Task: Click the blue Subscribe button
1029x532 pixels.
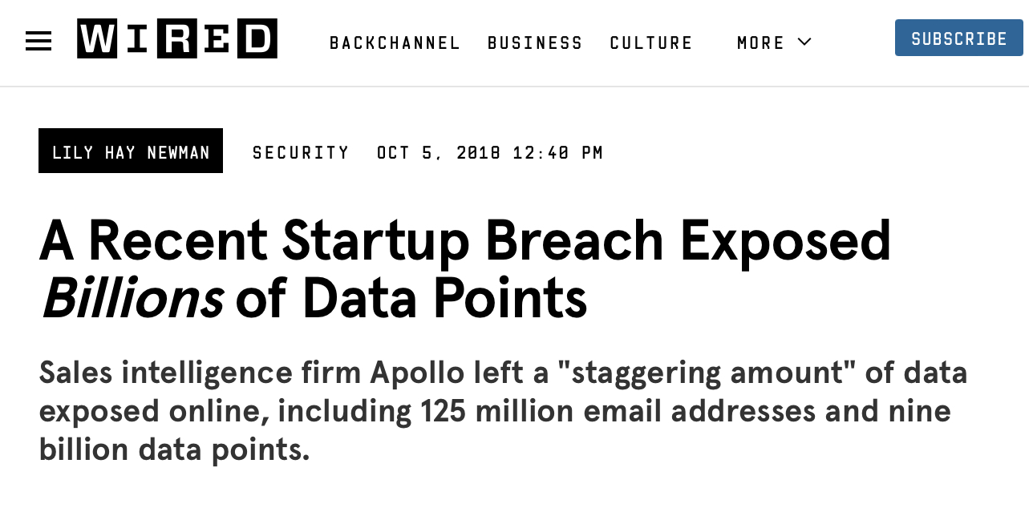Action: coord(959,38)
